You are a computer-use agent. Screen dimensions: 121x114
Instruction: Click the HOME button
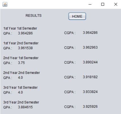point(77,16)
